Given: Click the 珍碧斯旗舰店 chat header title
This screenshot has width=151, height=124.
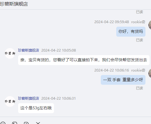Looking at the screenshot, I should coord(14,4).
